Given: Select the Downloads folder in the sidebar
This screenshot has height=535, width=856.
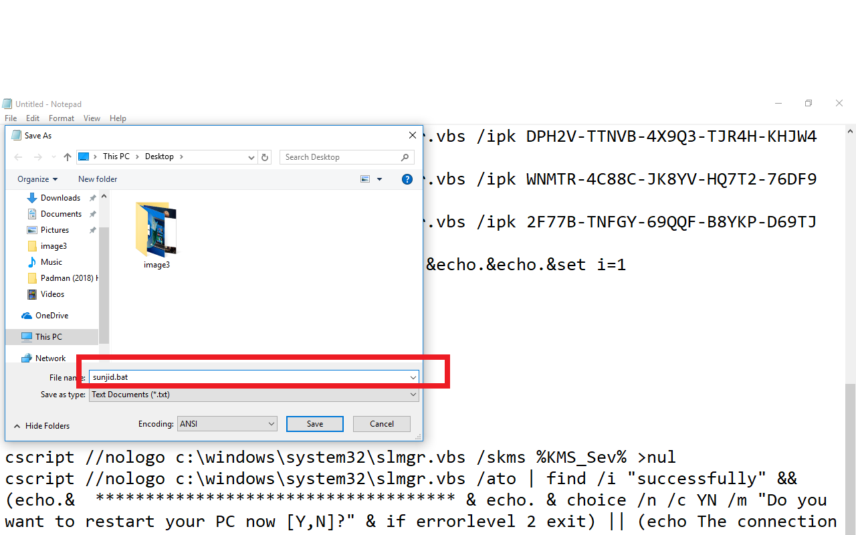Looking at the screenshot, I should [x=61, y=197].
